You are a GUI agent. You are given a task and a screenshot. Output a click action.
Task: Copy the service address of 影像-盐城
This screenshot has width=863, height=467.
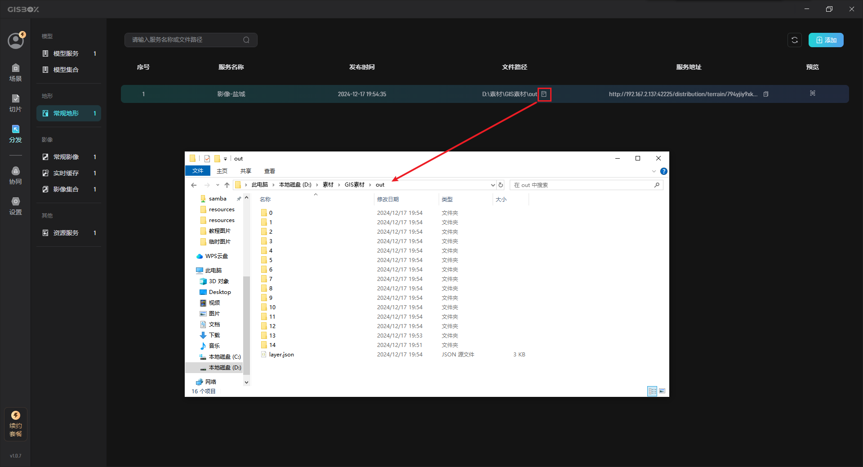[766, 94]
